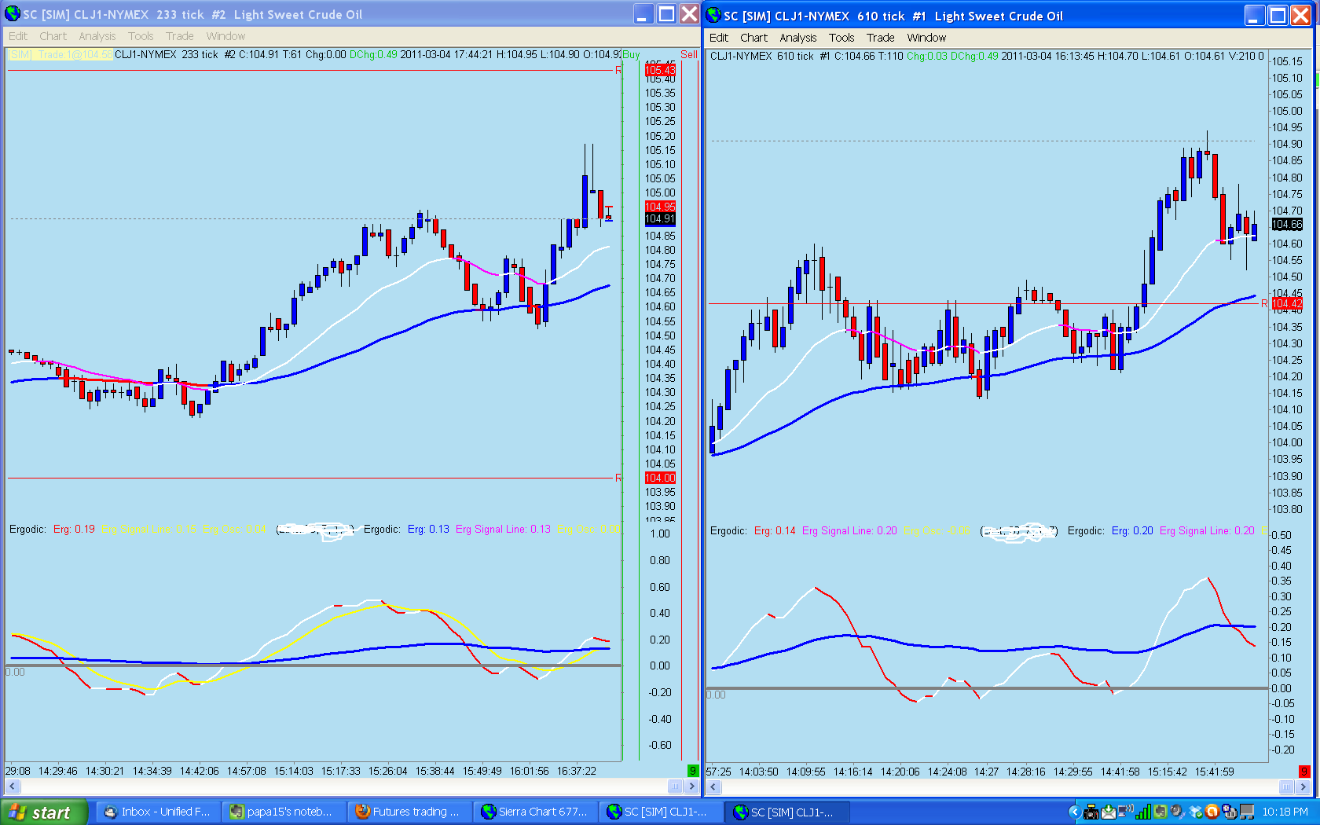
Task: Click the green Buy column header
Action: 631,54
